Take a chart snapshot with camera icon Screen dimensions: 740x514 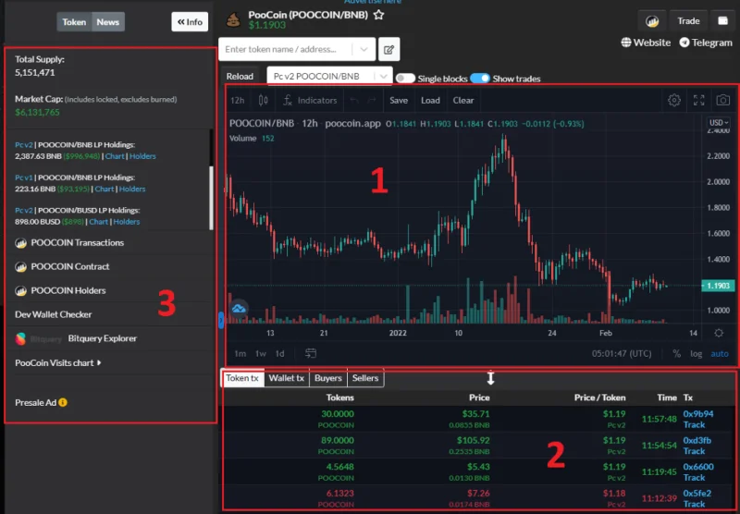point(723,100)
